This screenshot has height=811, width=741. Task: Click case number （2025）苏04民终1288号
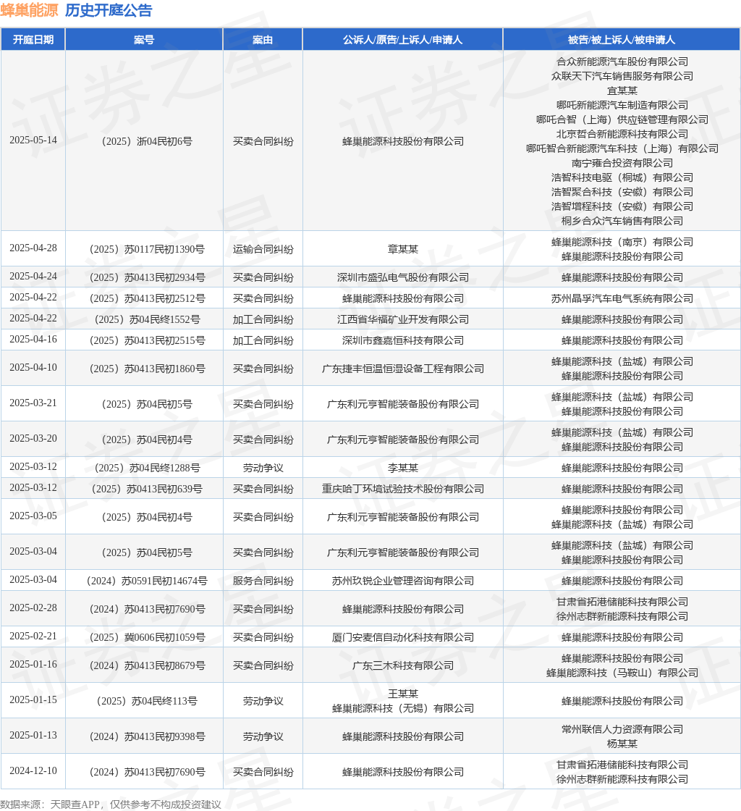(145, 468)
